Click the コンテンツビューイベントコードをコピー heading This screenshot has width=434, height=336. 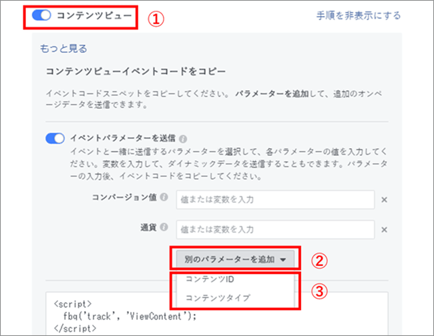[x=135, y=70]
